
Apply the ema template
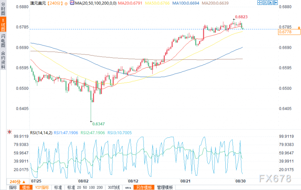[128, 187]
